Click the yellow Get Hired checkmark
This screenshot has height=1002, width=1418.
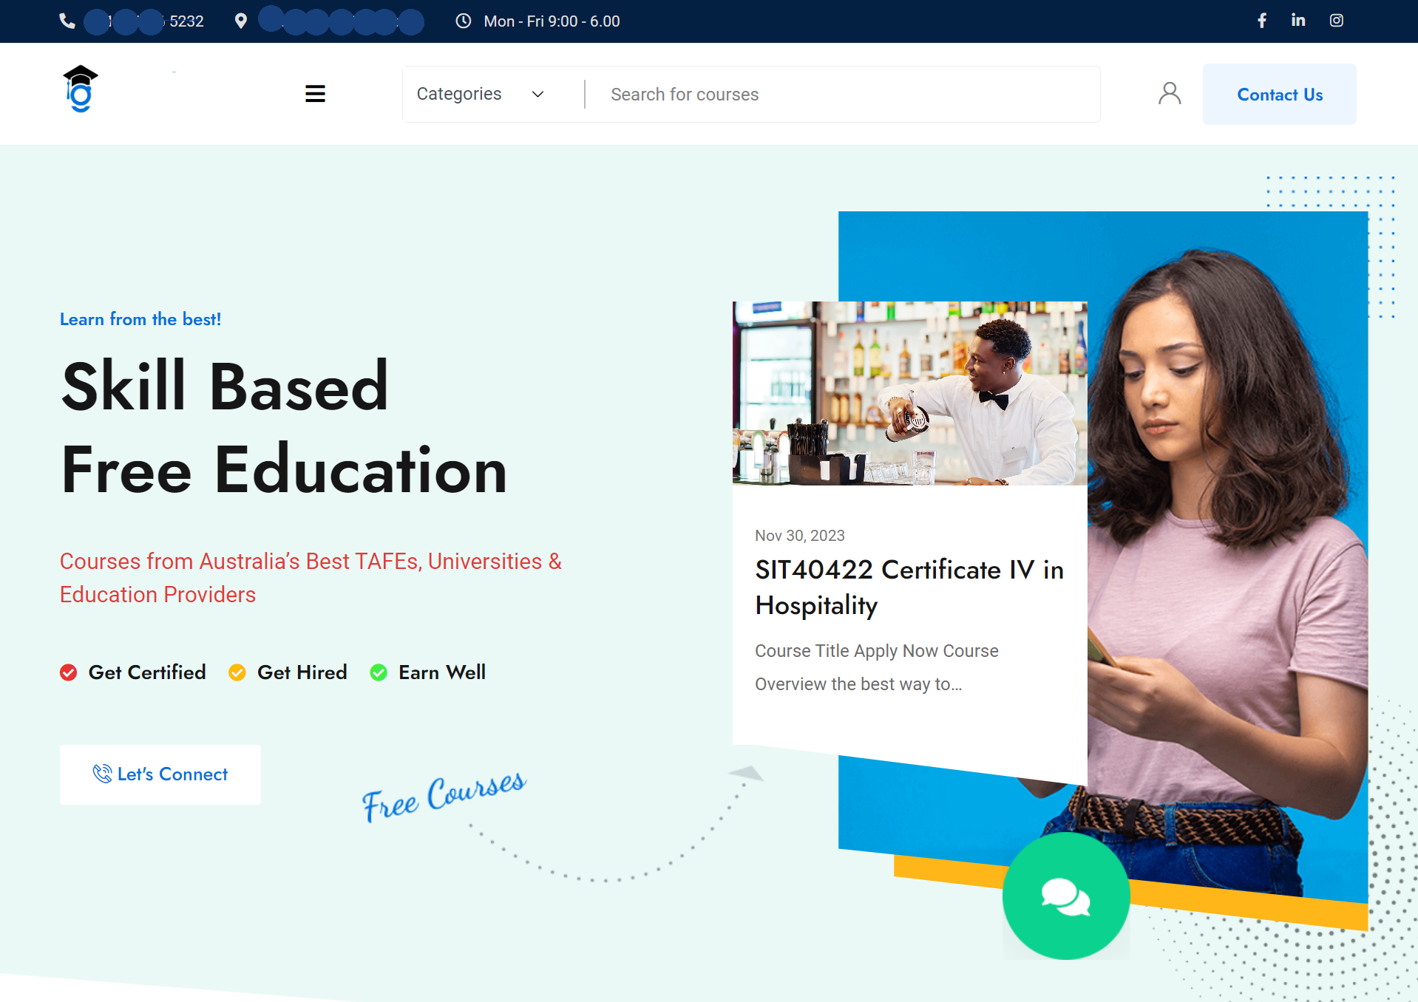click(237, 672)
